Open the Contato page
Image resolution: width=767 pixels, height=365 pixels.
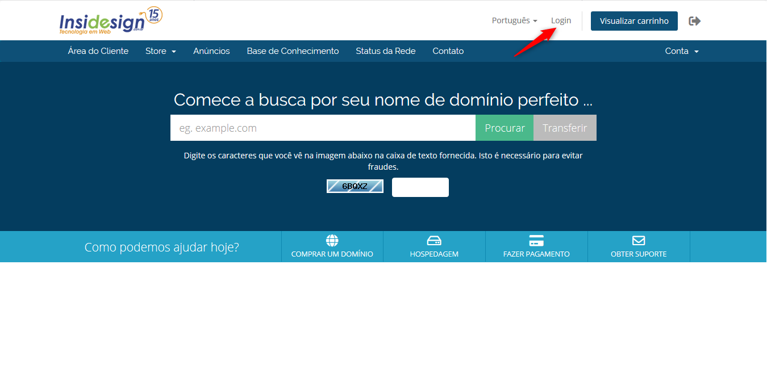pyautogui.click(x=448, y=51)
